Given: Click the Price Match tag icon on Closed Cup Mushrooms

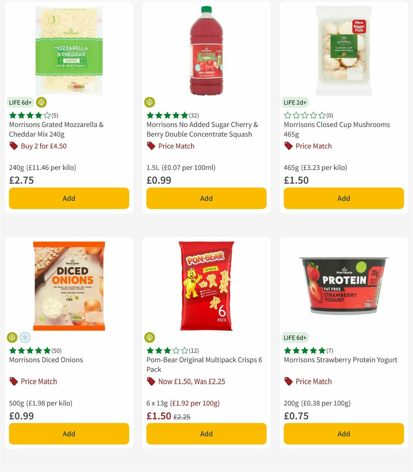Looking at the screenshot, I should (288, 146).
